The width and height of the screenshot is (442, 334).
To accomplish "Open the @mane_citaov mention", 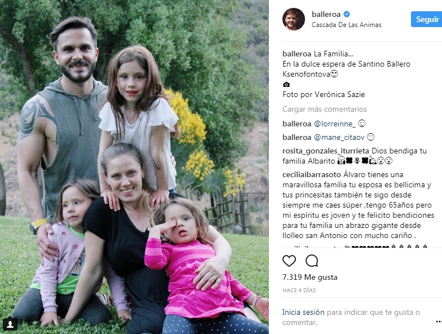I will (x=339, y=137).
